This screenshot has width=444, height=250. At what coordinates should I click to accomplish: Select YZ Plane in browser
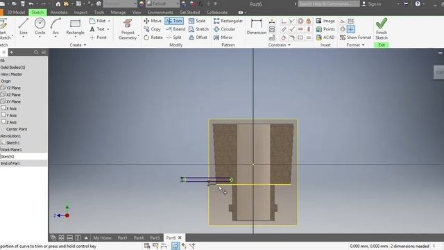coord(13,88)
